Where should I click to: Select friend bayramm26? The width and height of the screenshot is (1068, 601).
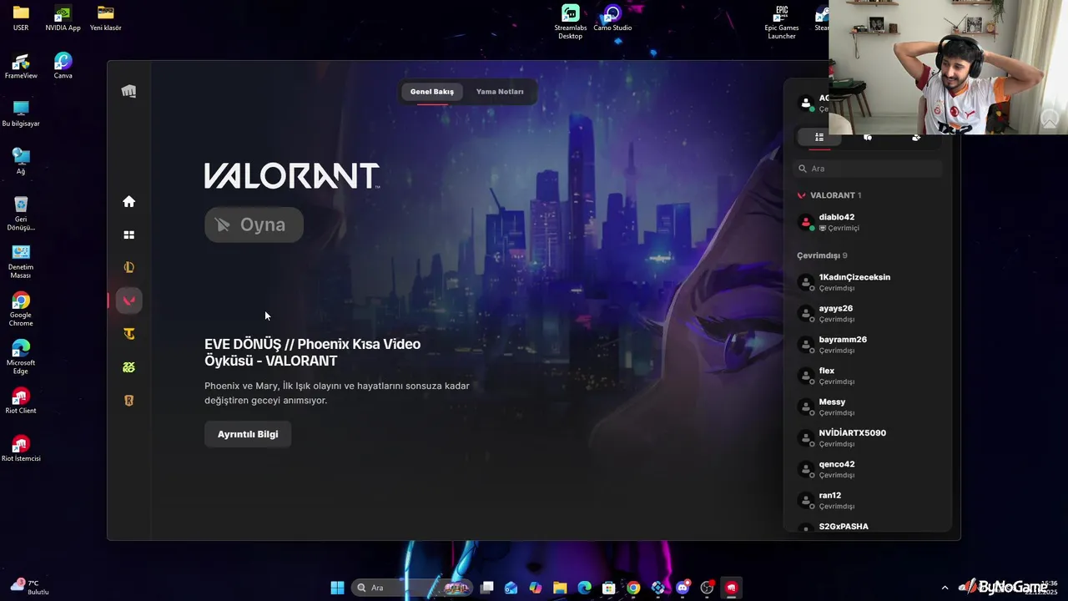(868, 345)
